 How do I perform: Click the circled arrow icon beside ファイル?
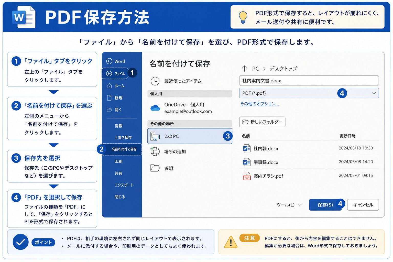pos(109,73)
